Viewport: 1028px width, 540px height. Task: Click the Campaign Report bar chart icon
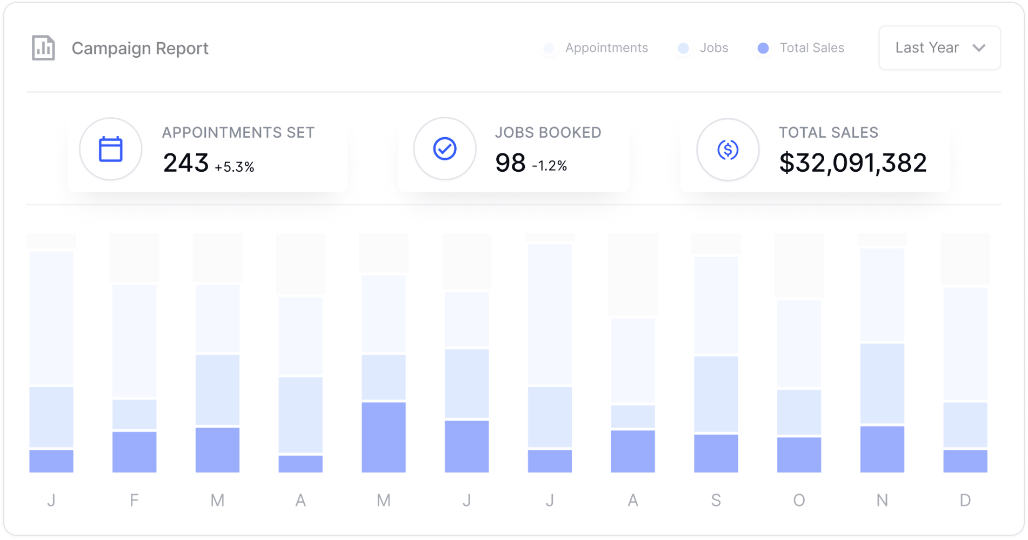click(x=43, y=48)
